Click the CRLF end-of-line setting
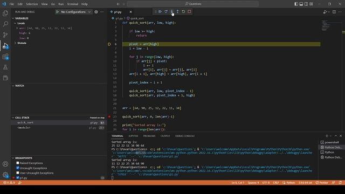This screenshot has width=345, height=194. coord(275,183)
